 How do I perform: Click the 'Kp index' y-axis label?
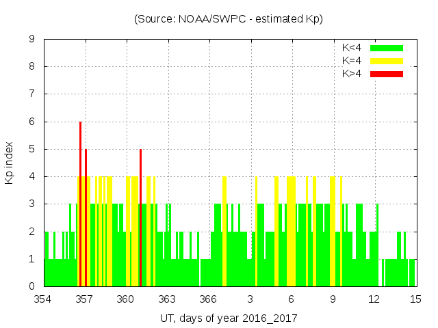[10, 163]
